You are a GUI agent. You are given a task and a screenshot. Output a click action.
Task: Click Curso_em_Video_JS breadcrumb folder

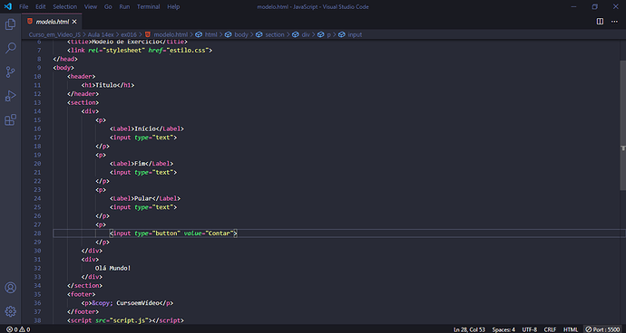[54, 34]
